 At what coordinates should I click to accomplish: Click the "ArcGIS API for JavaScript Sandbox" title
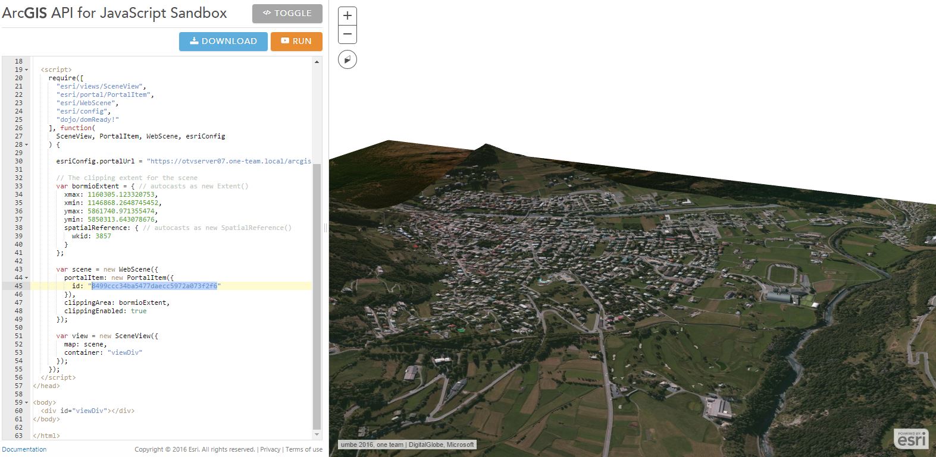(x=115, y=12)
